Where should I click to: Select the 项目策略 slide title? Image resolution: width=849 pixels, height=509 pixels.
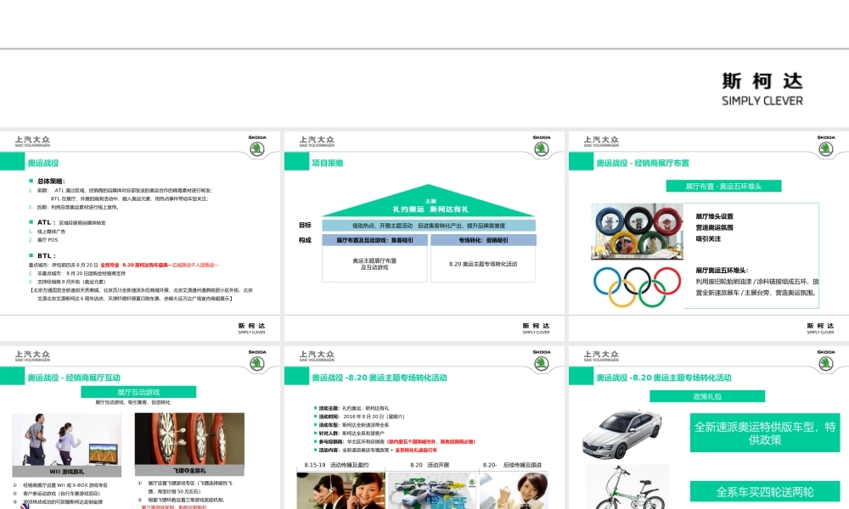327,163
